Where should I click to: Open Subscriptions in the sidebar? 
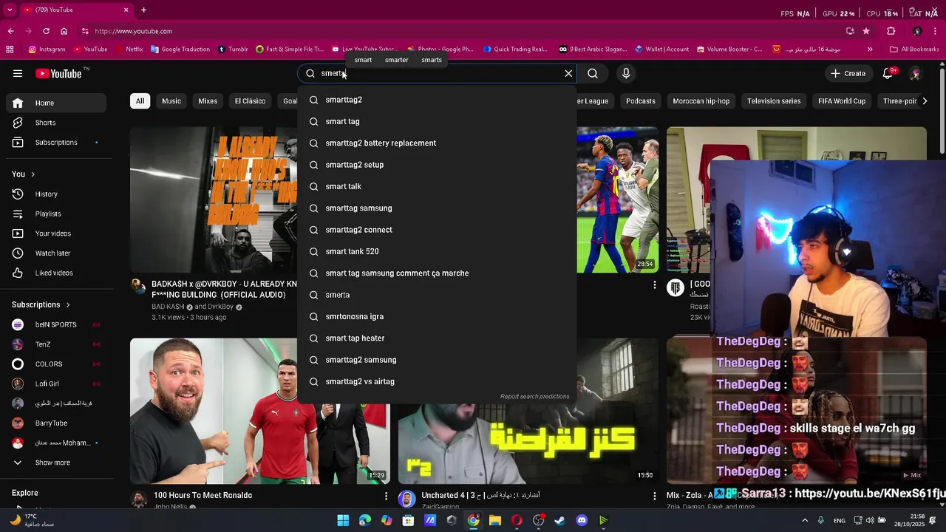[55, 142]
